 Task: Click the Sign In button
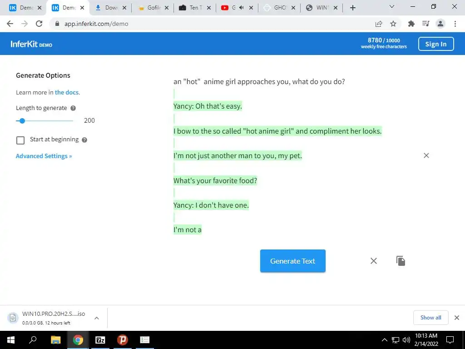pos(436,44)
